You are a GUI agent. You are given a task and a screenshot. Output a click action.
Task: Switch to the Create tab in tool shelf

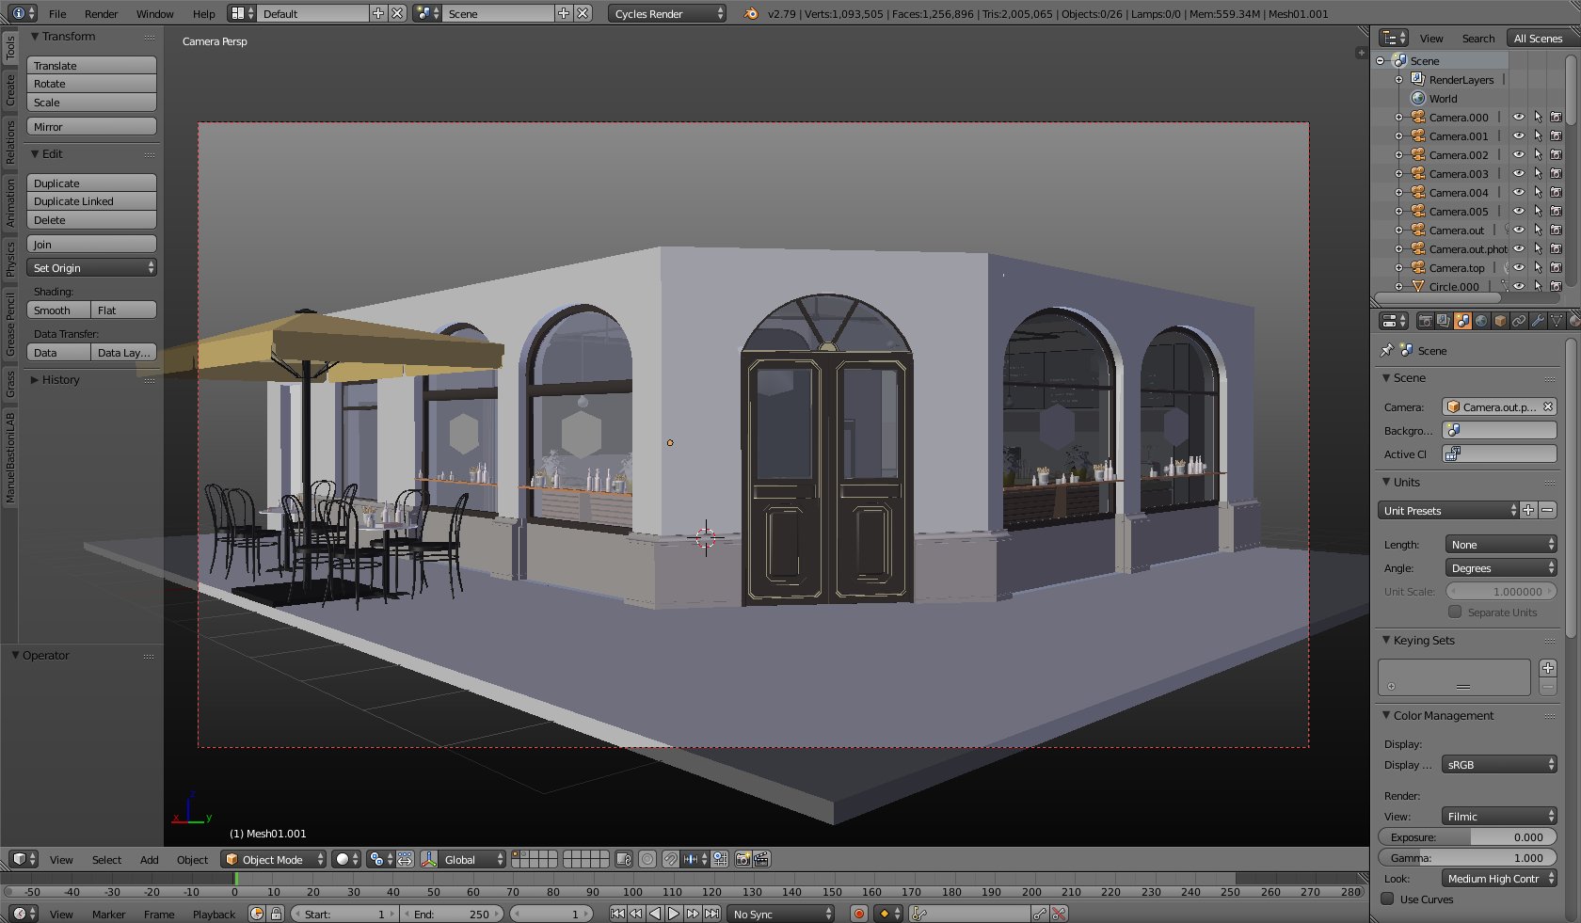[x=9, y=90]
